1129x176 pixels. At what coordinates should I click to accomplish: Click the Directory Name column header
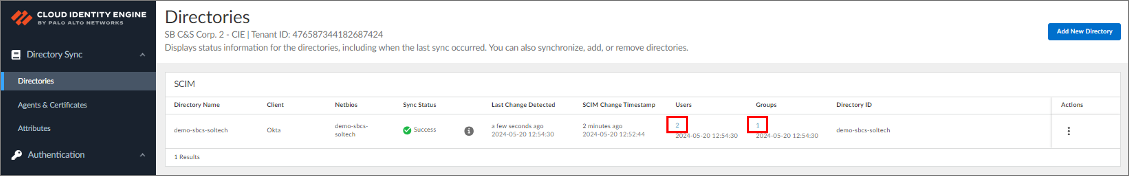(197, 105)
